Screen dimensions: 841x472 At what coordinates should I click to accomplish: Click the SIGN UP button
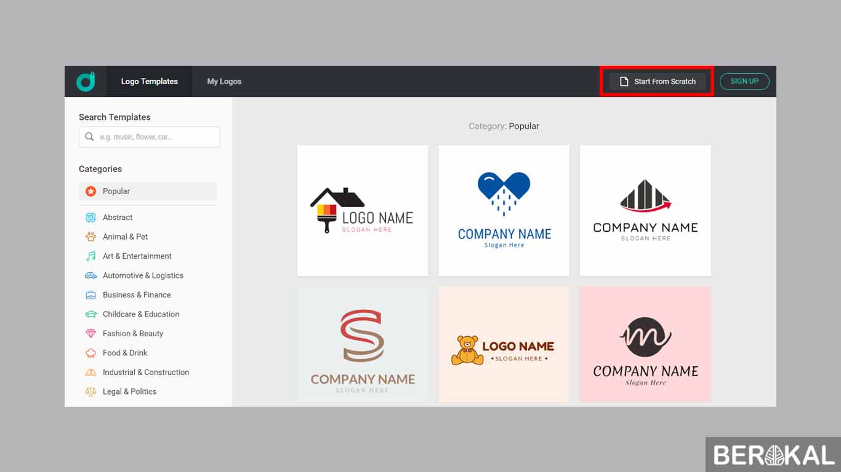tap(744, 81)
